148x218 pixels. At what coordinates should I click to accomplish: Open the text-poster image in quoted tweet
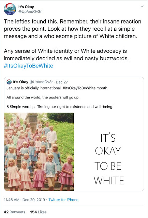109,152
